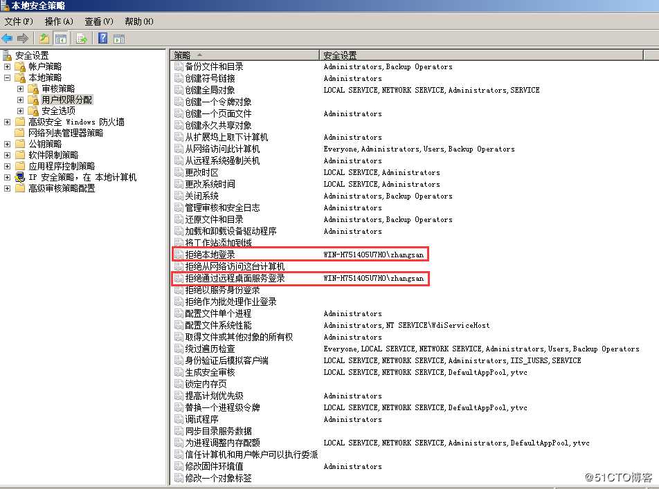Toggle the show/hide console tree icon
Viewport: 659px width, 489px height.
[x=61, y=39]
